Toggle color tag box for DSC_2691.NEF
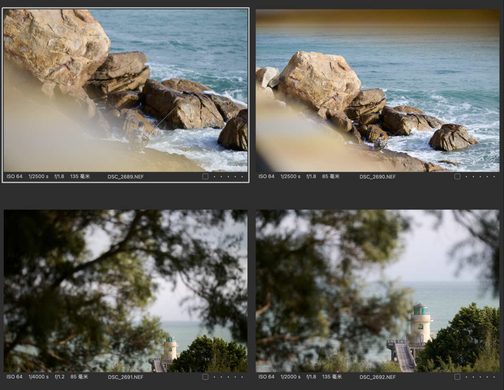The width and height of the screenshot is (504, 390). point(205,377)
